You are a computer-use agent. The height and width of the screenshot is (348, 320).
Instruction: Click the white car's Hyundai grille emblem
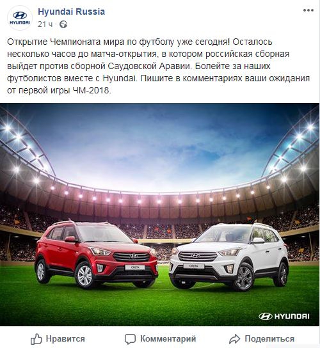click(x=196, y=256)
